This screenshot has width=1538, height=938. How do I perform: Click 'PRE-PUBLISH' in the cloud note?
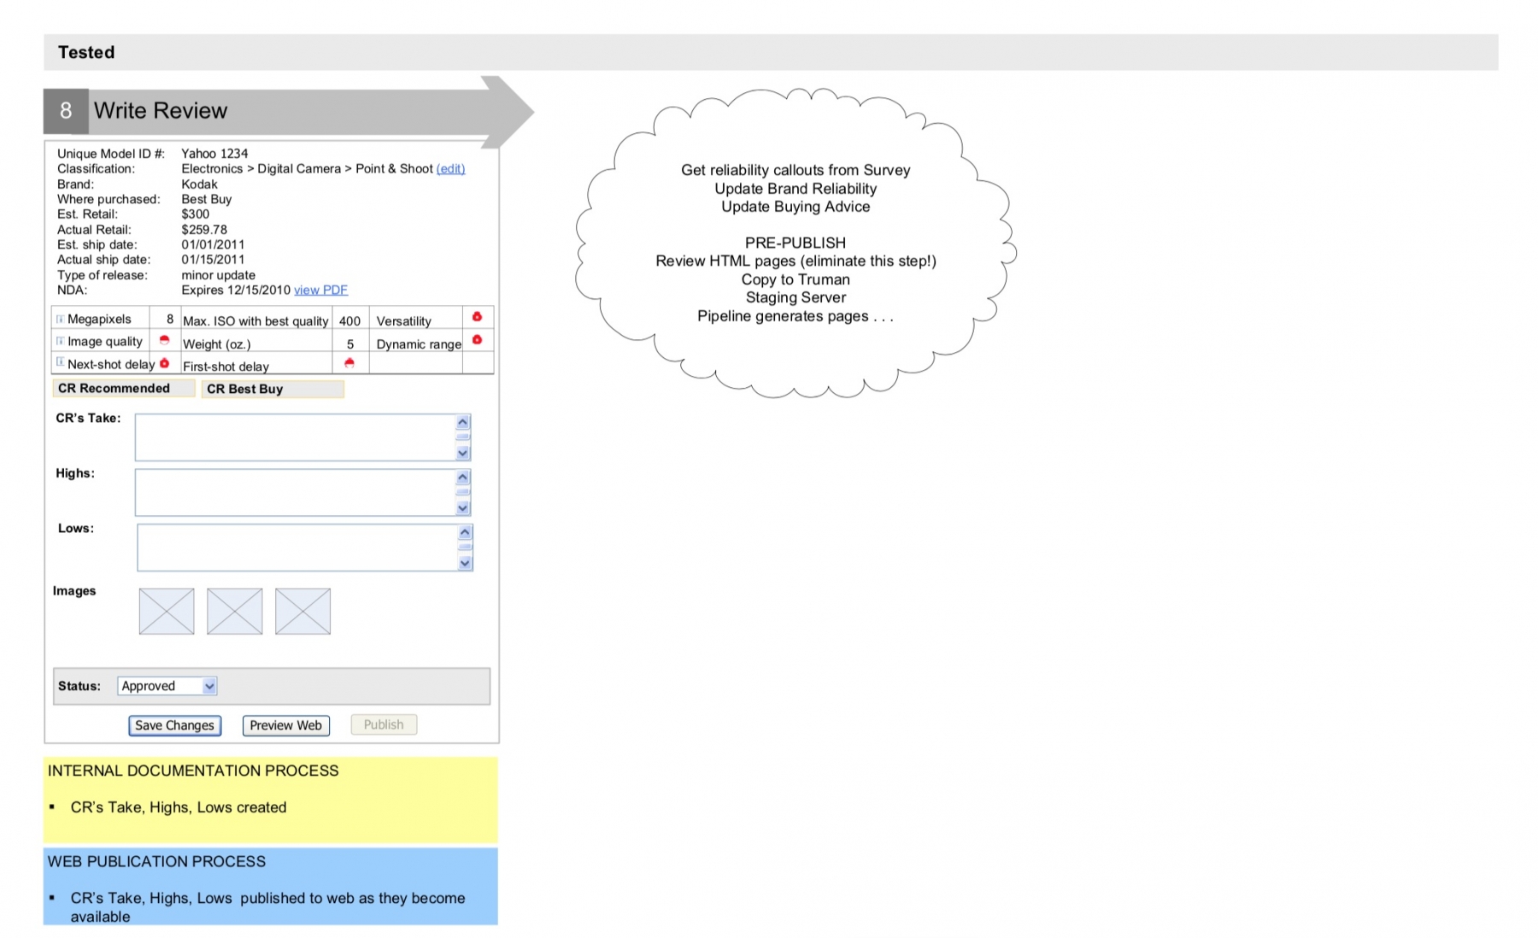pyautogui.click(x=795, y=243)
